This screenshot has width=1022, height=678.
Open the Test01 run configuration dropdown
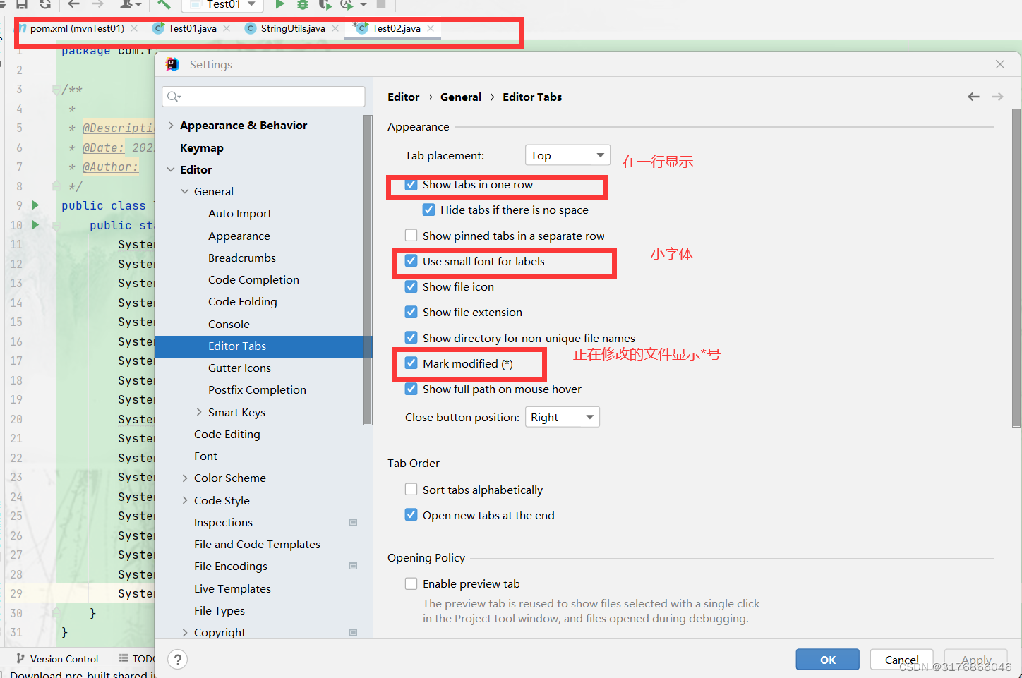click(x=222, y=4)
